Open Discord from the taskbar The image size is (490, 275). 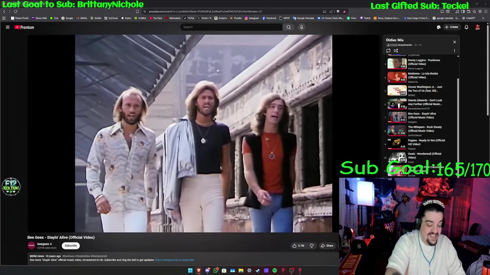click(x=207, y=271)
